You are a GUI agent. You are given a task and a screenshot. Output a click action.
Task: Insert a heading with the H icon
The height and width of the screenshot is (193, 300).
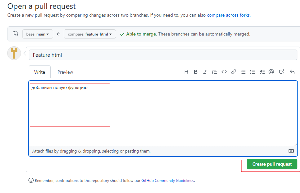click(186, 72)
